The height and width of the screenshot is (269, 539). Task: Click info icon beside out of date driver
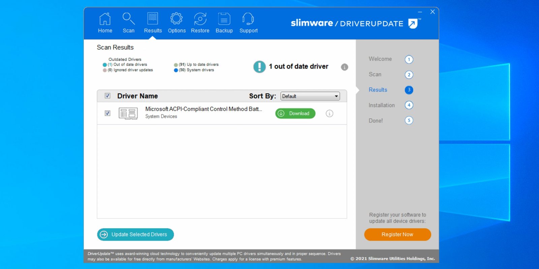coord(344,67)
